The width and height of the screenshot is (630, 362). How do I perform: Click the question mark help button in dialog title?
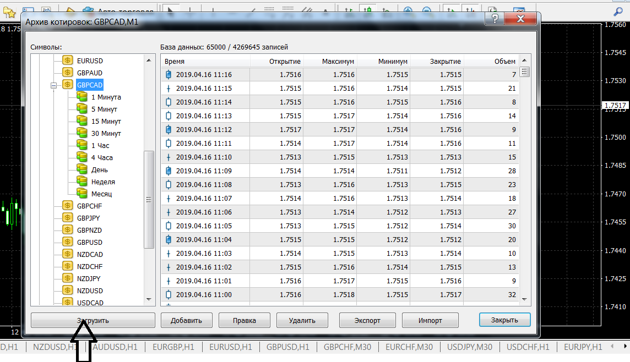point(495,19)
